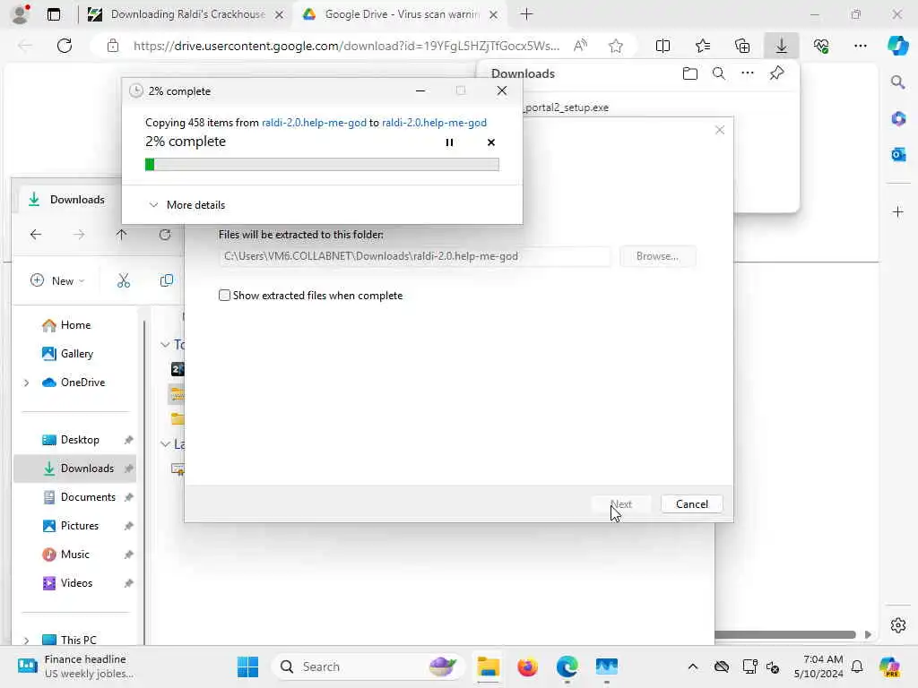Pin the Downloads panel
This screenshot has width=918, height=688.
point(776,73)
